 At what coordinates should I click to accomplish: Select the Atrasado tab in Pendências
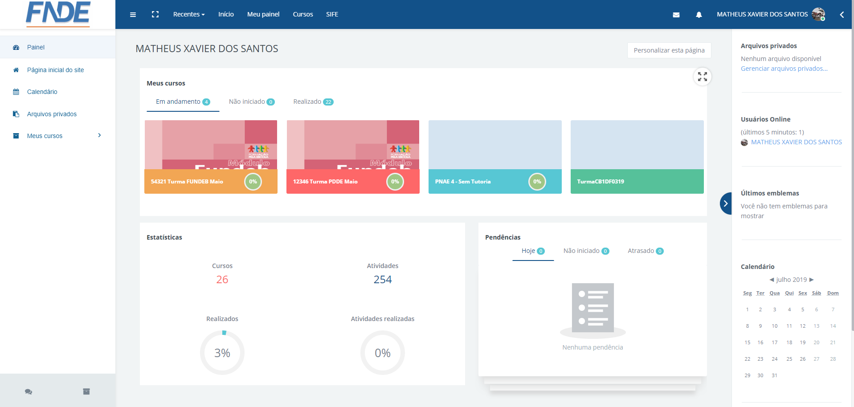pos(645,251)
